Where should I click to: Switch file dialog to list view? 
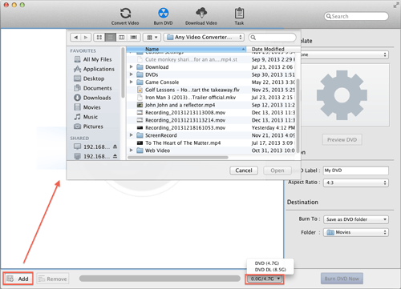110,38
